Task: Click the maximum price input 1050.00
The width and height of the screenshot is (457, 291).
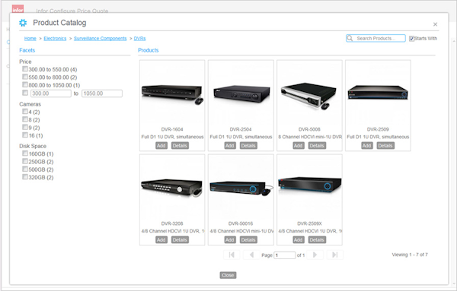Action: click(102, 93)
